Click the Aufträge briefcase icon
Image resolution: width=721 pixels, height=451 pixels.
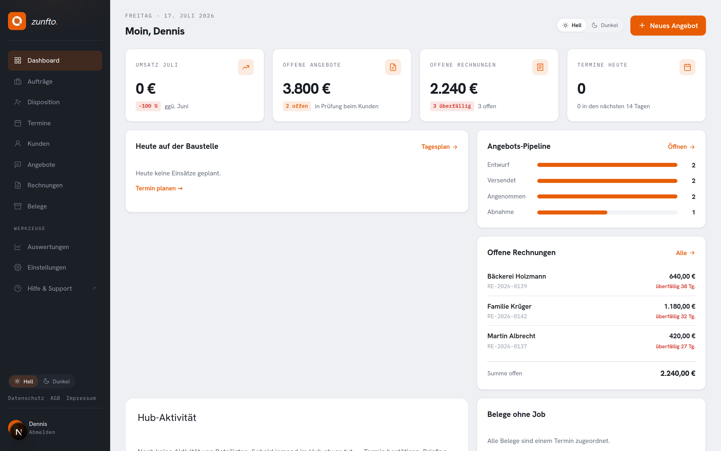tap(18, 81)
